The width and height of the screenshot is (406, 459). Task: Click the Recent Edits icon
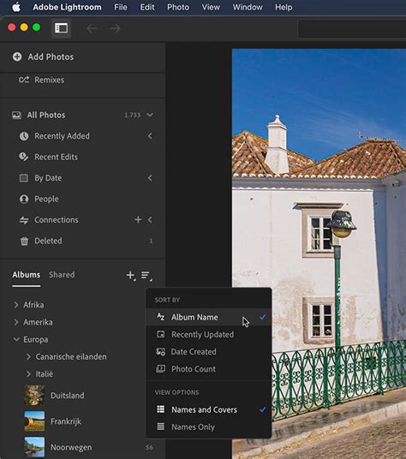tap(24, 157)
